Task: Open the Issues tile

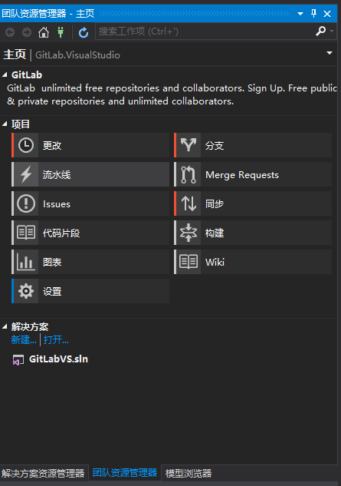Action: tap(90, 203)
